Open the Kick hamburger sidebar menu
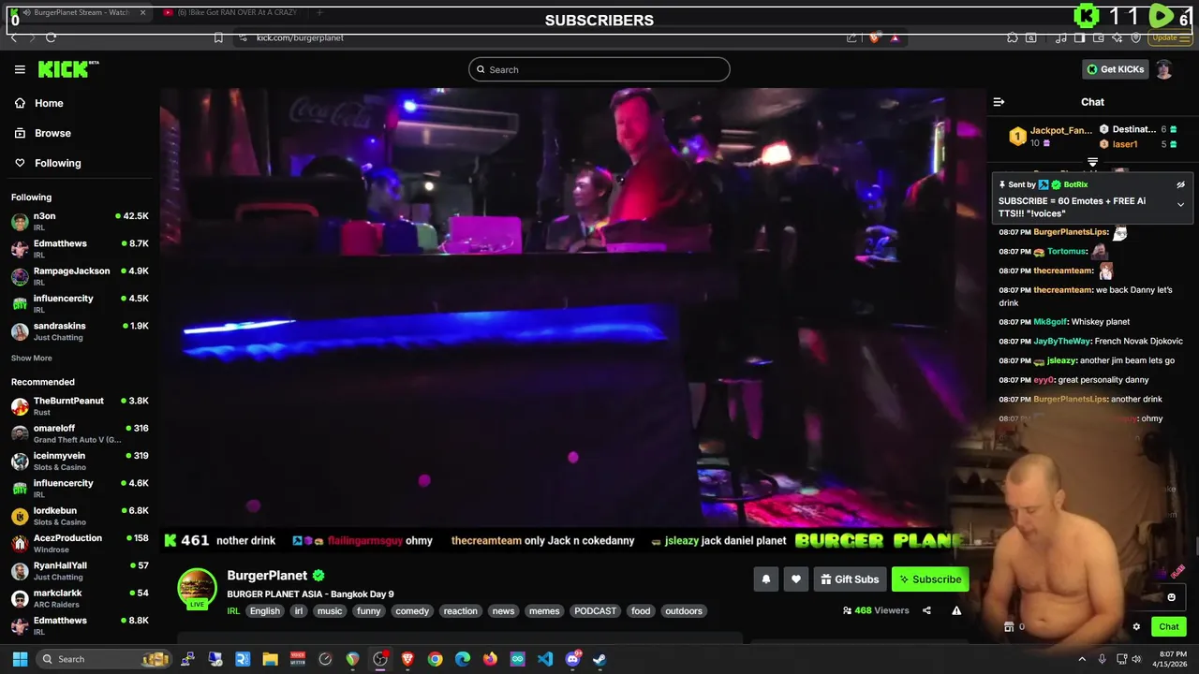Viewport: 1199px width, 674px height. (x=20, y=69)
